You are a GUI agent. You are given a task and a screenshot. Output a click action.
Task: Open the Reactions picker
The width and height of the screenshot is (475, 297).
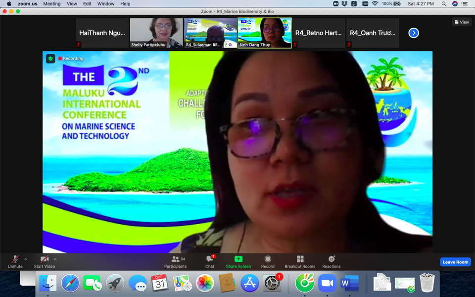pos(331,261)
